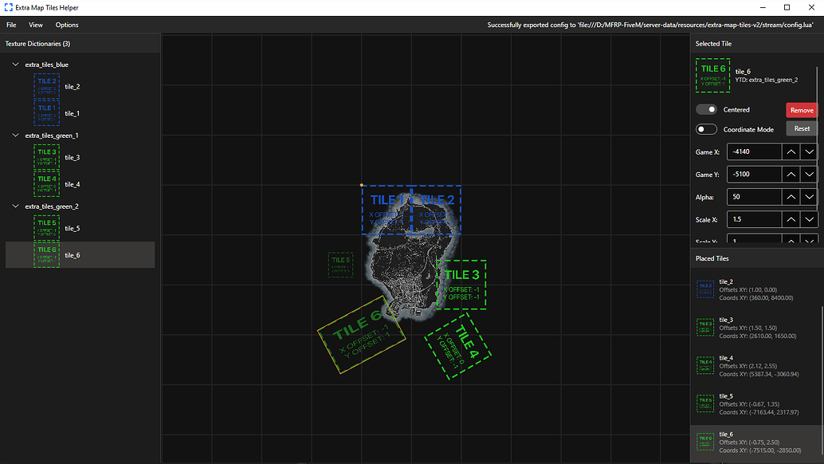Click the tile_2 label in the tree
Viewport: 824px width, 464px height.
coord(73,87)
